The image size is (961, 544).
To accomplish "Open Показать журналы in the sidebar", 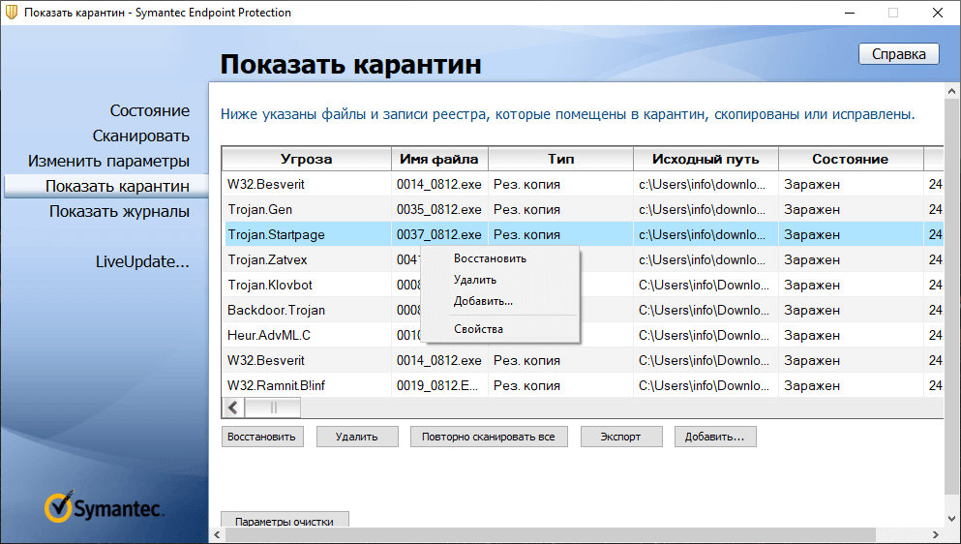I will coord(119,212).
